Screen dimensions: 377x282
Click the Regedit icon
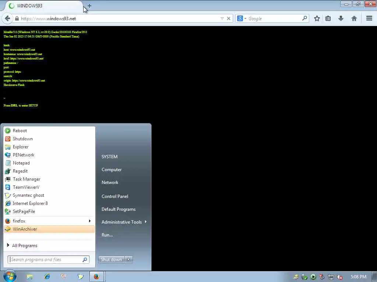coord(8,171)
